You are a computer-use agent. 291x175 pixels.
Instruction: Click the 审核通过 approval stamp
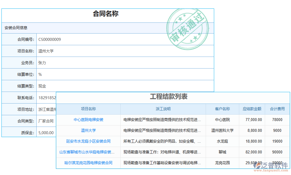click(x=188, y=28)
